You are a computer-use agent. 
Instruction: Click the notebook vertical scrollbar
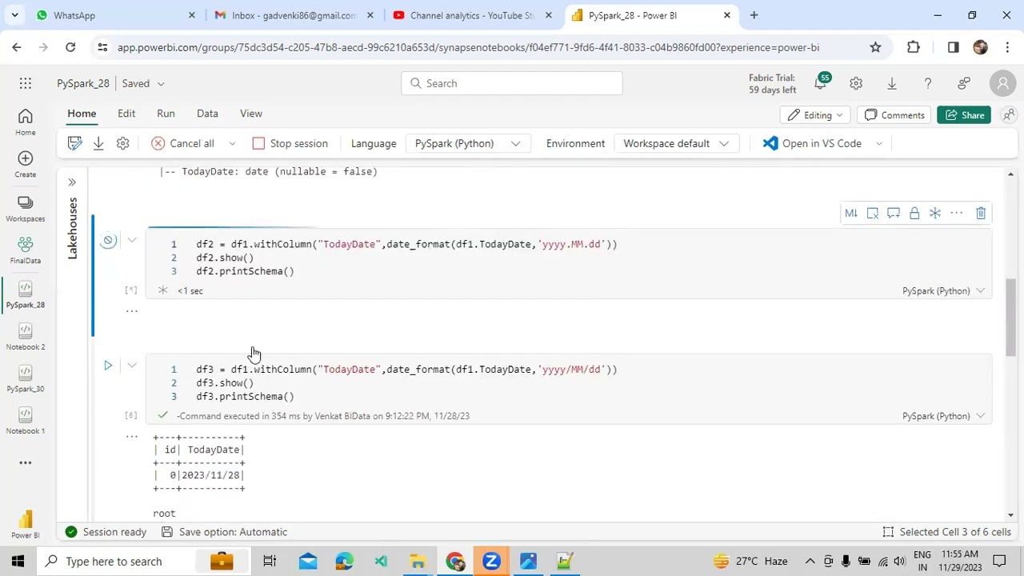(1011, 317)
